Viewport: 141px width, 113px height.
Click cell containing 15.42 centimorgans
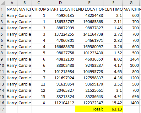click(113, 103)
